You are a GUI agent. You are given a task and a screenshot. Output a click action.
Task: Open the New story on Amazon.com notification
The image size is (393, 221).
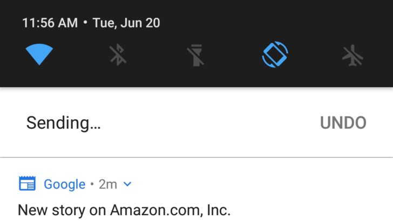pyautogui.click(x=124, y=210)
